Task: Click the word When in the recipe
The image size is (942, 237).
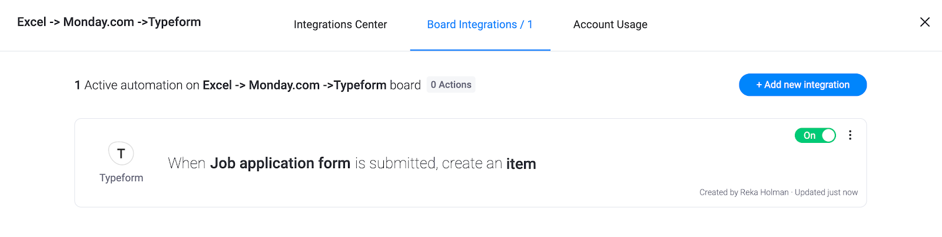Action: point(187,163)
